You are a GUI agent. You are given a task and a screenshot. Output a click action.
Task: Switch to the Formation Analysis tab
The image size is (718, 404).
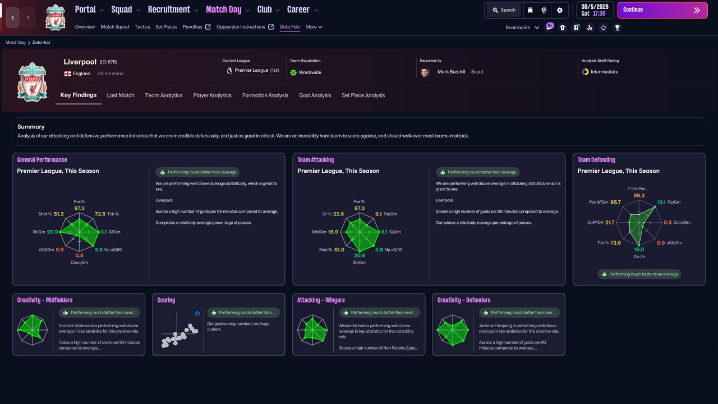pos(265,95)
